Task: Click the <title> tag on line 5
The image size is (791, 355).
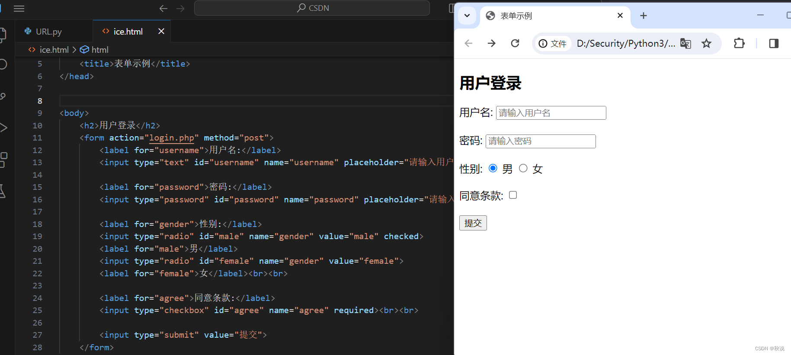Action: pos(96,64)
